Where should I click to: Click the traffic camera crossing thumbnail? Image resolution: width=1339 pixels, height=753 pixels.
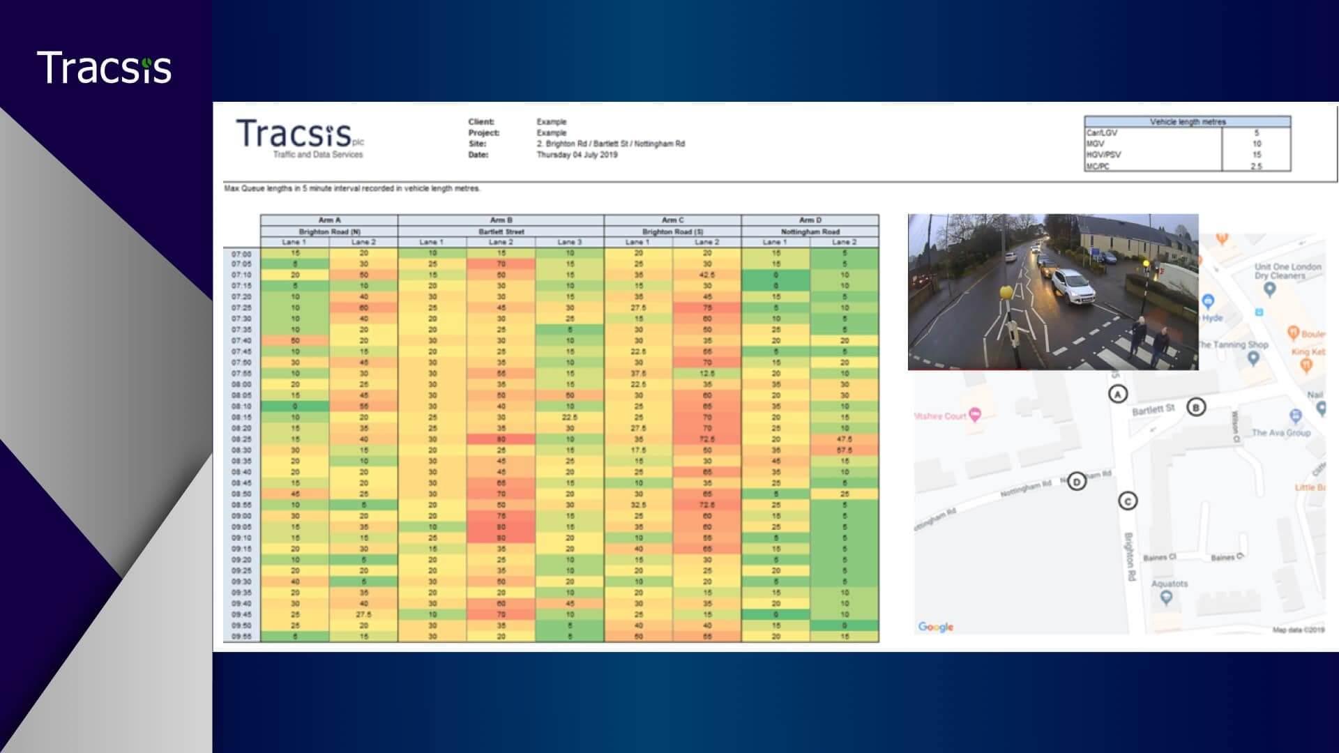[1052, 291]
